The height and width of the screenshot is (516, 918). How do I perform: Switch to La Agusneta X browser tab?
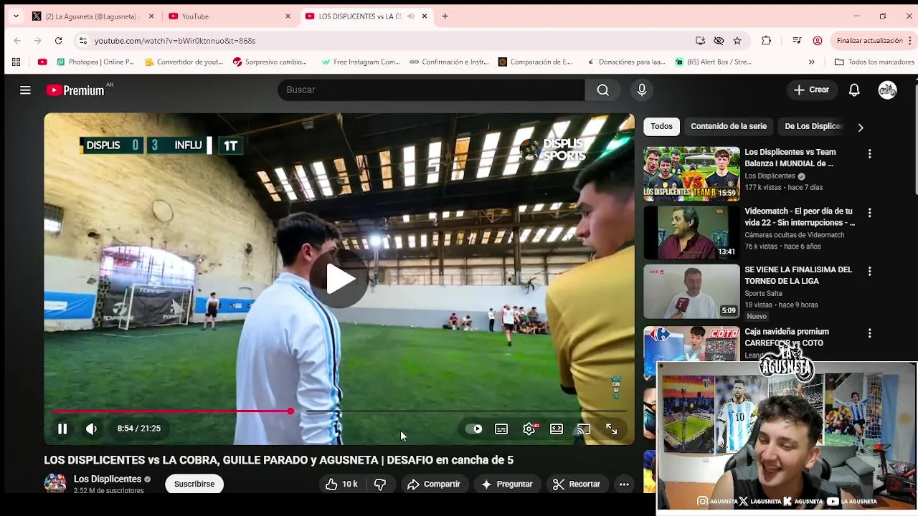pos(93,16)
